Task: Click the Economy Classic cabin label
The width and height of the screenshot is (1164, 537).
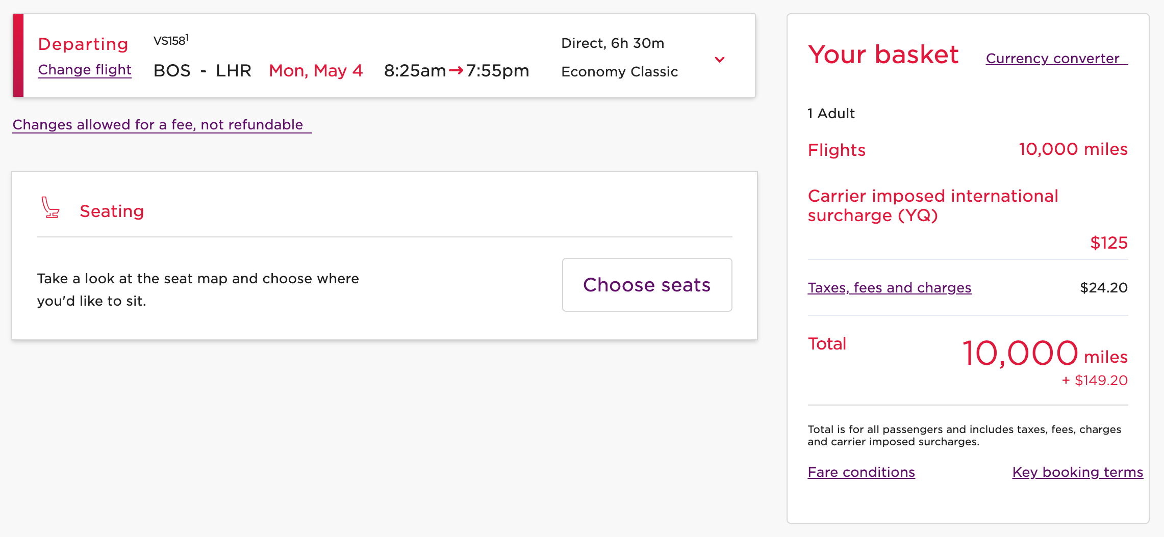Action: click(619, 72)
